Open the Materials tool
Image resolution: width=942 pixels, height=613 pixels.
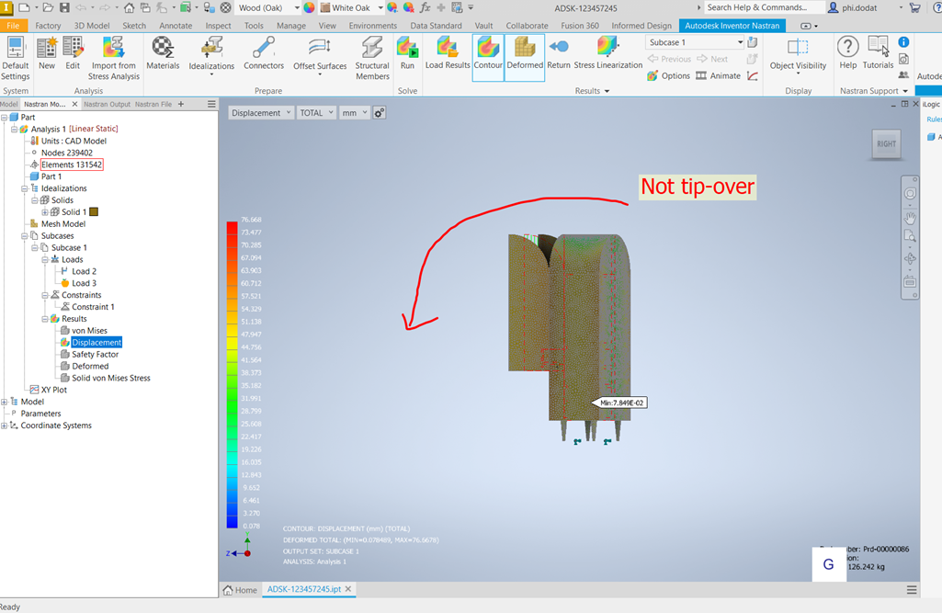(163, 54)
